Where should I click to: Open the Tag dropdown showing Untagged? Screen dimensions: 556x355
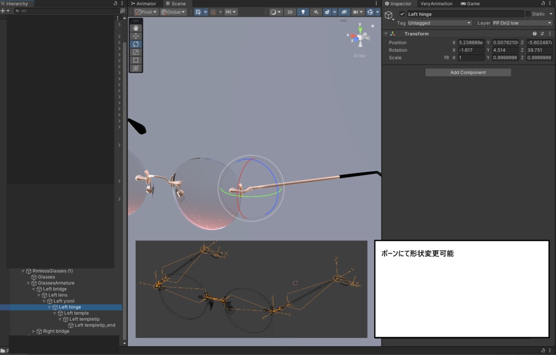tap(439, 23)
